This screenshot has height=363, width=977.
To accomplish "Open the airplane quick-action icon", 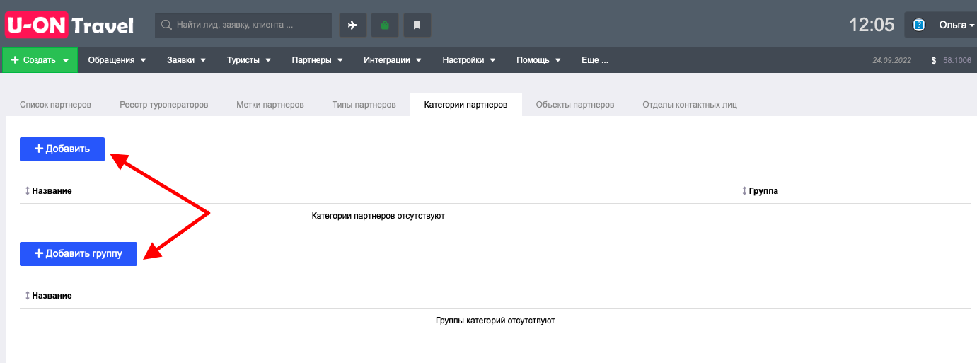I will [x=352, y=25].
